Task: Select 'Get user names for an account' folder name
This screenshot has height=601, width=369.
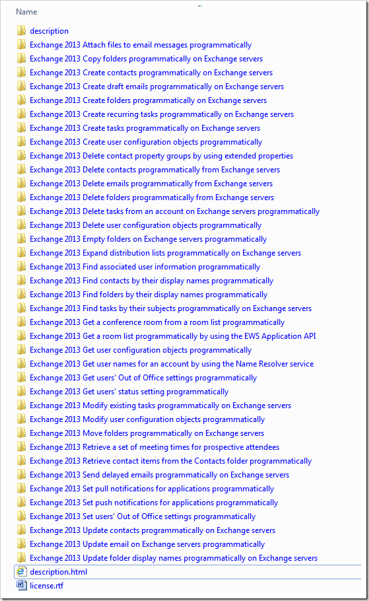Action: pyautogui.click(x=172, y=364)
